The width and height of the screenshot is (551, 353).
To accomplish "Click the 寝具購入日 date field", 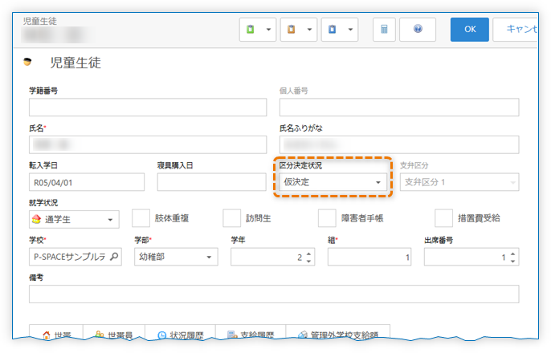I will click(x=211, y=182).
